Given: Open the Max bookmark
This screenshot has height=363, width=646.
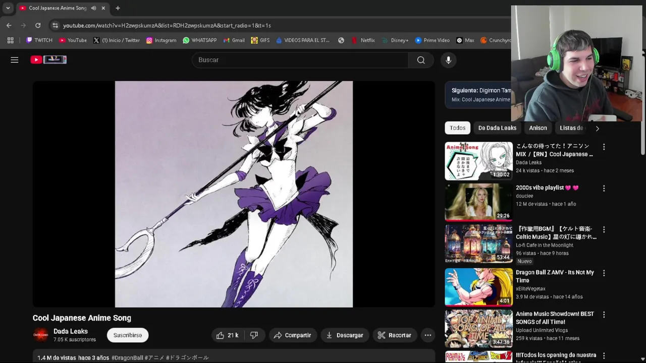Looking at the screenshot, I should 465,40.
